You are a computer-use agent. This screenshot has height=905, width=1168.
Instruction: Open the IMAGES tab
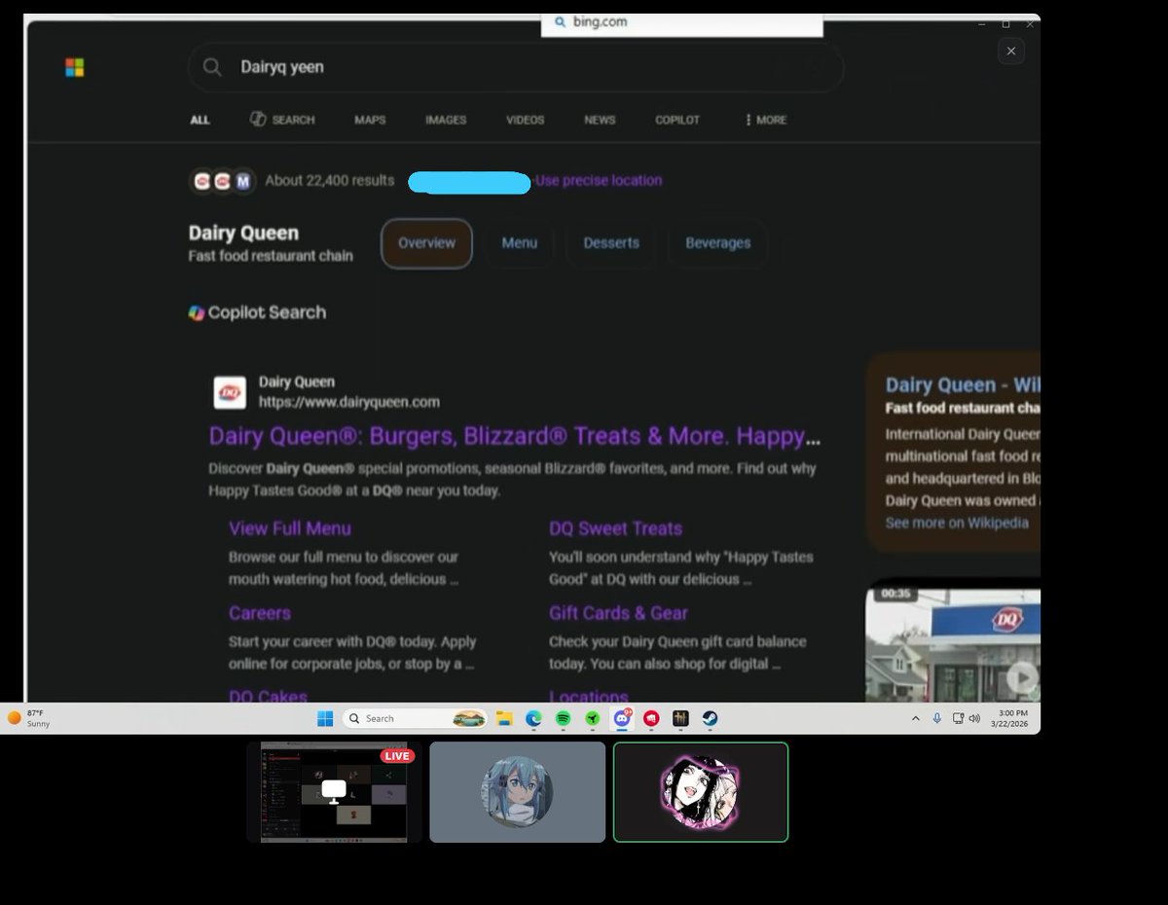click(446, 120)
